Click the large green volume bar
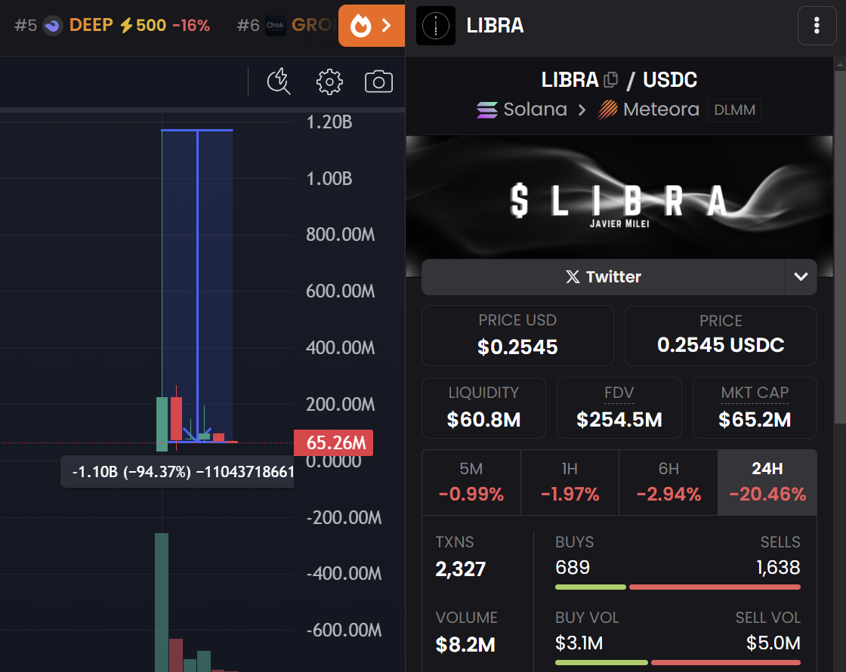The width and height of the screenshot is (846, 672). pos(162,603)
